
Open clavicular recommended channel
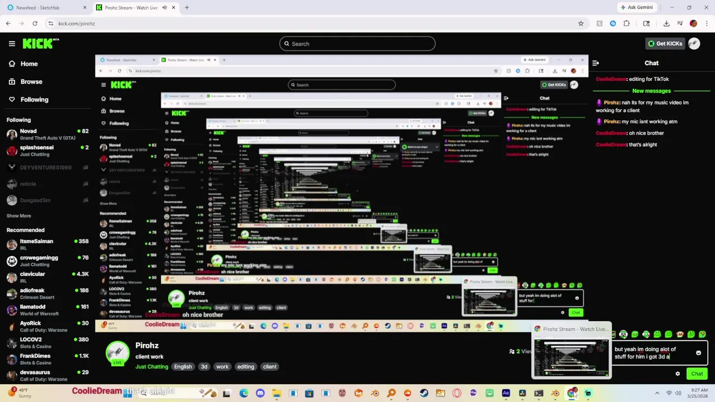pyautogui.click(x=47, y=277)
